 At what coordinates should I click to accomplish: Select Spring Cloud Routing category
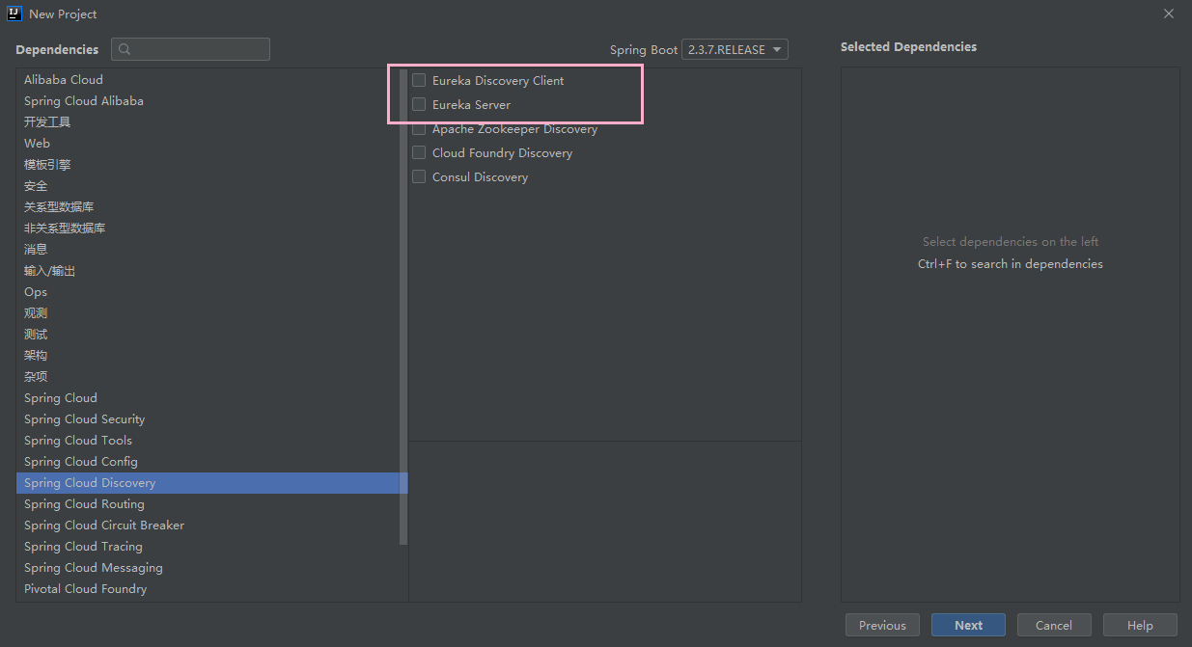84,503
